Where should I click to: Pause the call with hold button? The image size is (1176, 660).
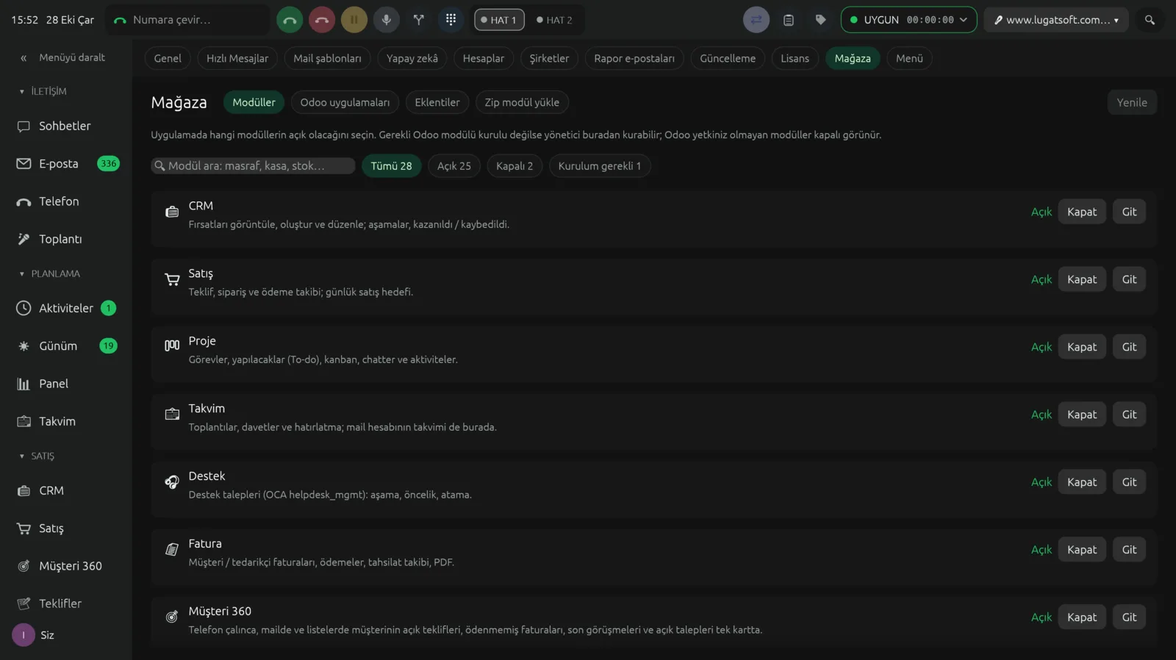[x=354, y=20]
